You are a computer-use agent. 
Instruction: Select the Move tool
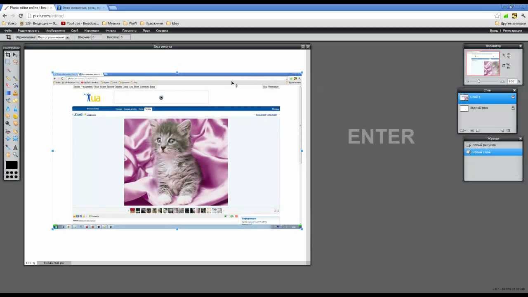tap(15, 54)
